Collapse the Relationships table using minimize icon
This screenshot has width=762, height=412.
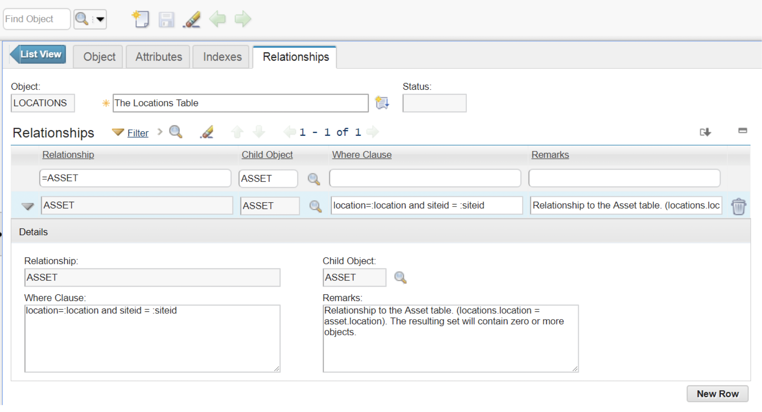(x=743, y=130)
